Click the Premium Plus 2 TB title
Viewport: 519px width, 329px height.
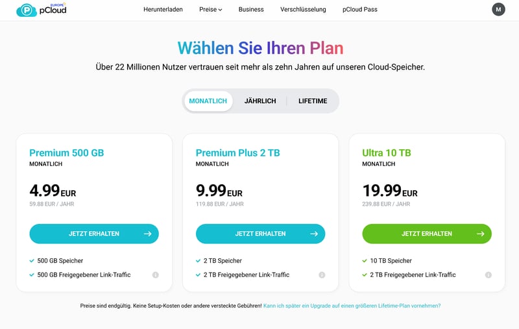coord(237,153)
